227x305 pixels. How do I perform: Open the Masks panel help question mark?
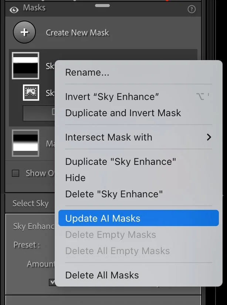click(x=192, y=9)
